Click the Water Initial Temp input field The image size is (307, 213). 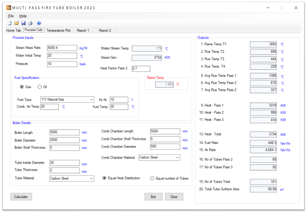tap(62, 56)
